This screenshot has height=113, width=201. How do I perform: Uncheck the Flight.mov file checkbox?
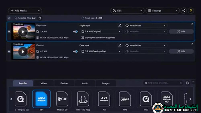click(9, 32)
